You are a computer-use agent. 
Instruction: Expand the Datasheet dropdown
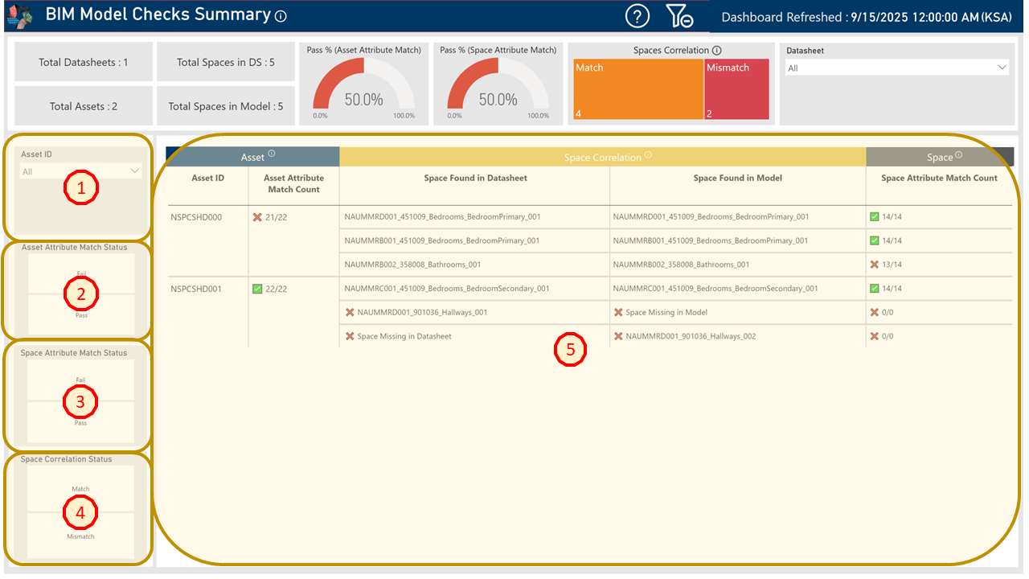tap(897, 68)
